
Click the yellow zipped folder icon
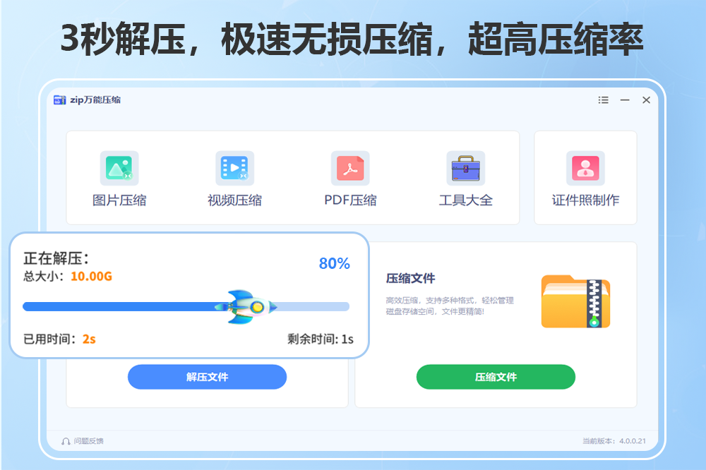[575, 301]
